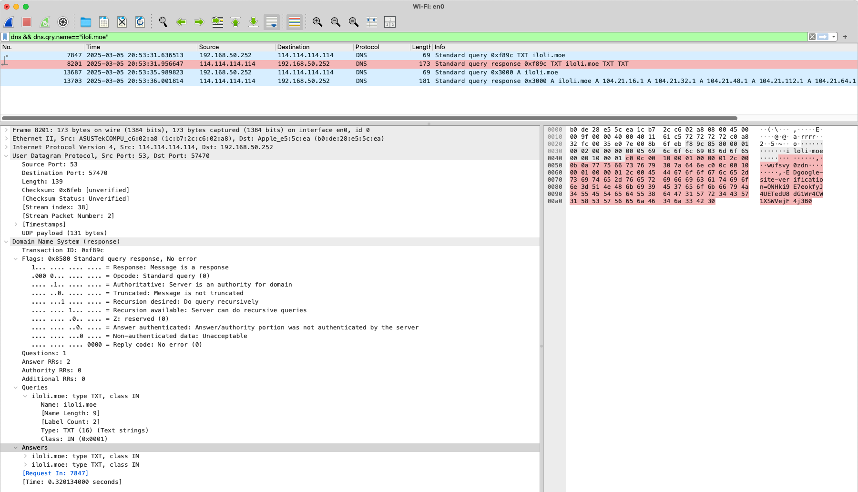Jump to the last packet
Screen dimensions: 858x492
tap(254, 22)
